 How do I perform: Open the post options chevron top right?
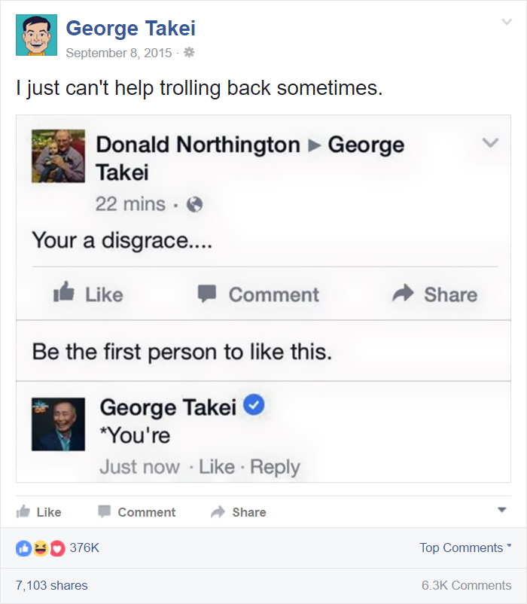(507, 22)
